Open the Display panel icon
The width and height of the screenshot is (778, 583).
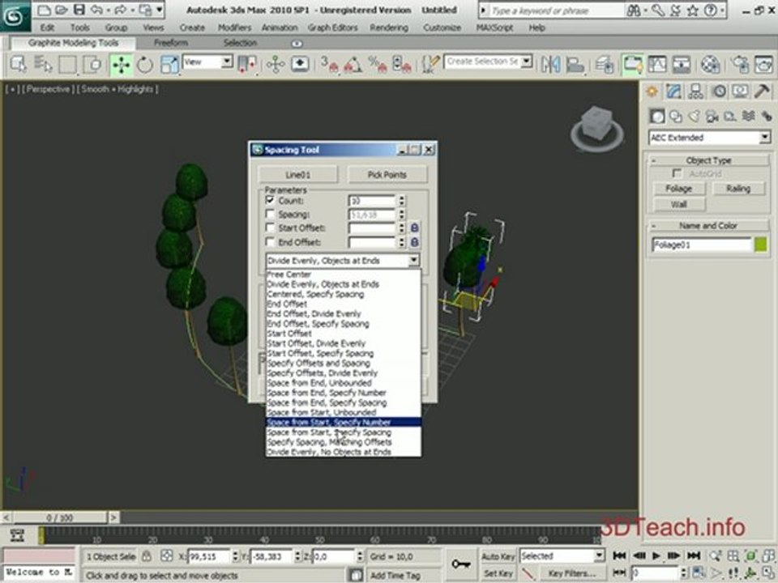pos(740,91)
